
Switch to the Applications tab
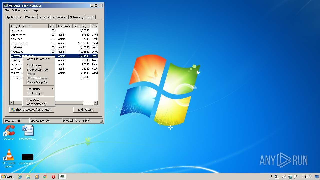pyautogui.click(x=13, y=17)
